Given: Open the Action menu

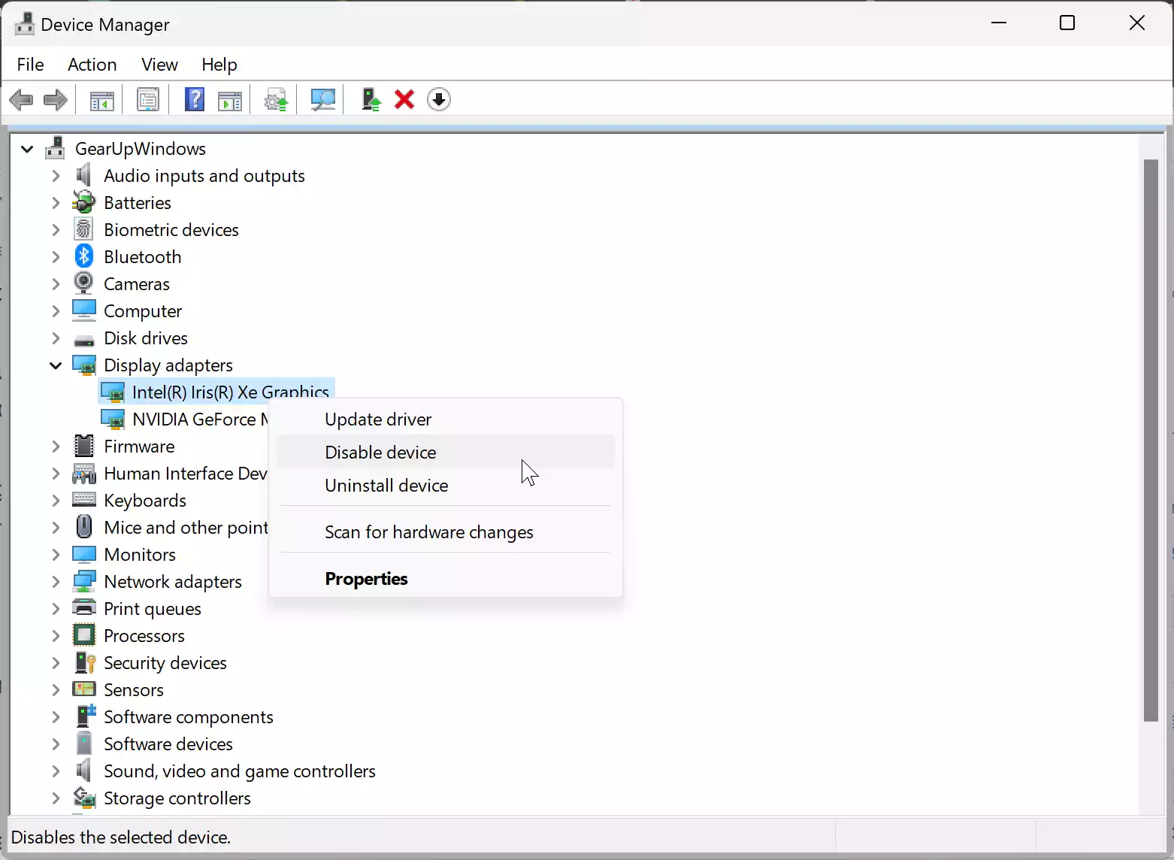Looking at the screenshot, I should [x=92, y=65].
